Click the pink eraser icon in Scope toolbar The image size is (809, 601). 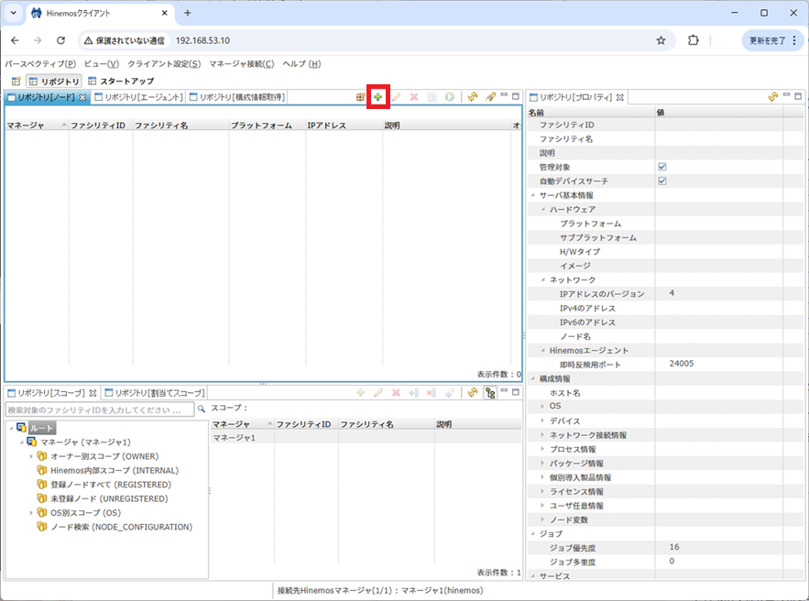[449, 393]
